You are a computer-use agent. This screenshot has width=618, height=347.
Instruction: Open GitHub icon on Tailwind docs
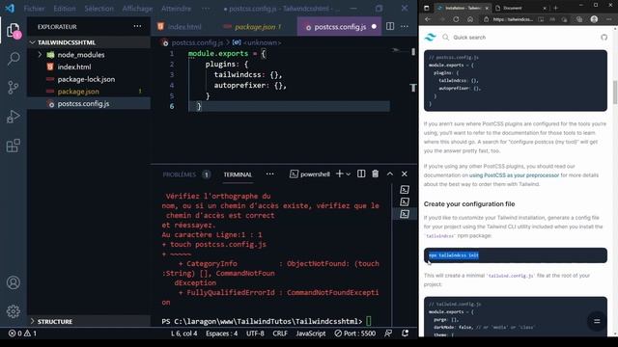(x=604, y=38)
